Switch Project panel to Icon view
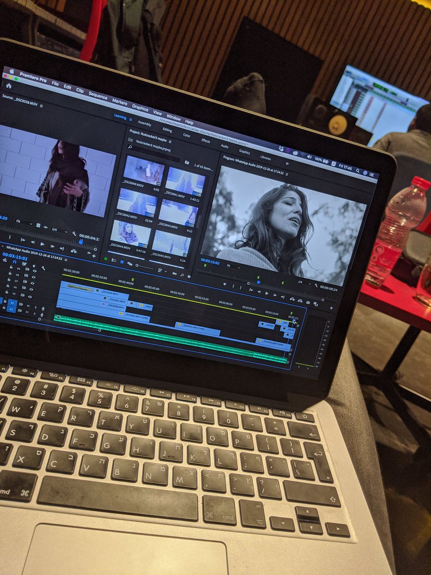Viewport: 431px width, 575px height. point(122,262)
